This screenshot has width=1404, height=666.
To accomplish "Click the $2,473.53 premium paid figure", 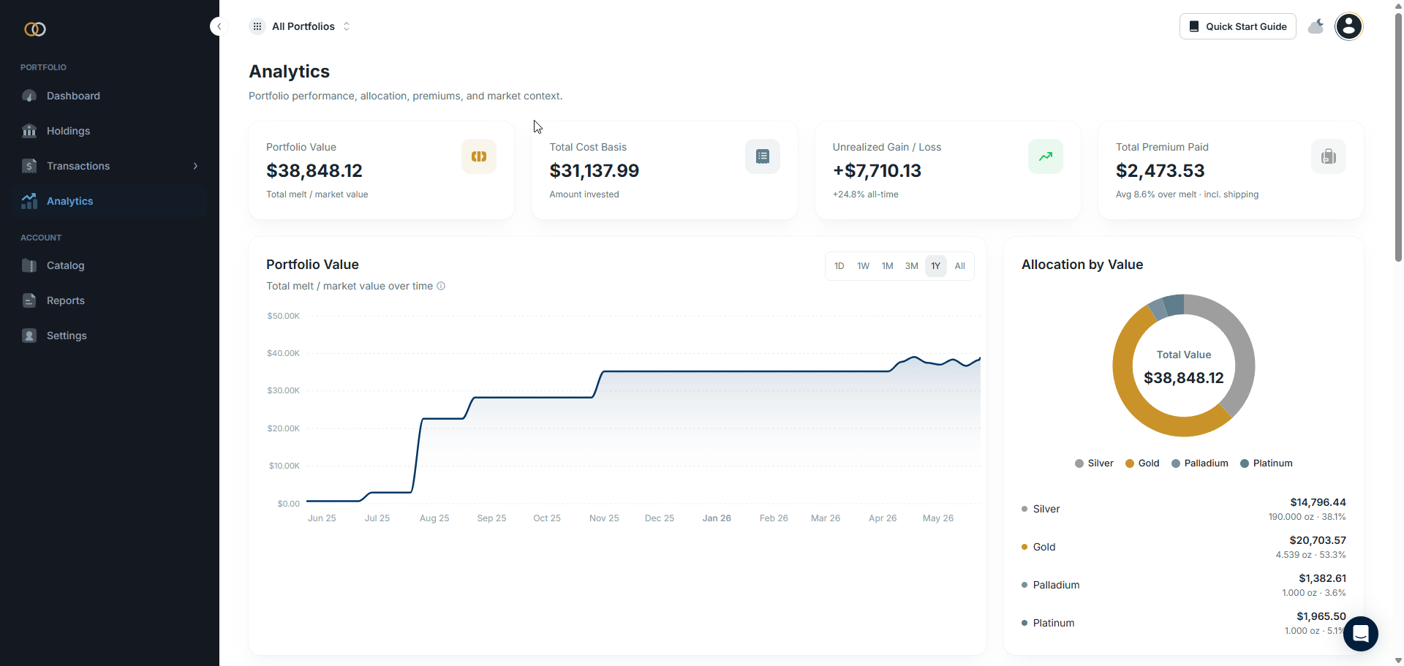I will click(x=1160, y=170).
